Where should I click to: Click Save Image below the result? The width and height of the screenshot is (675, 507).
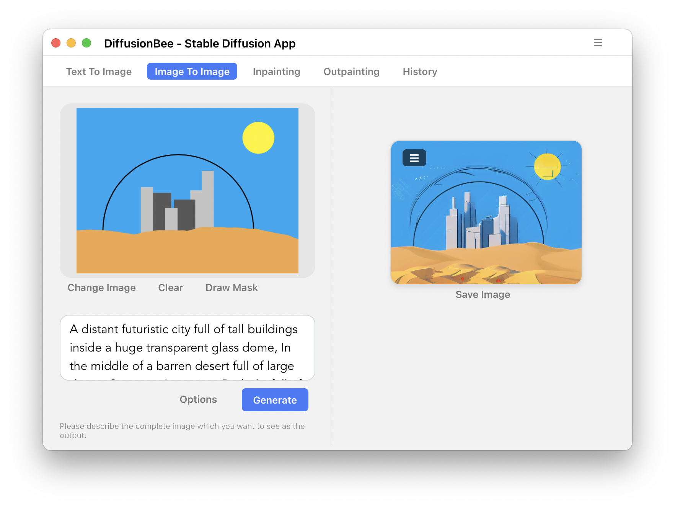[483, 294]
